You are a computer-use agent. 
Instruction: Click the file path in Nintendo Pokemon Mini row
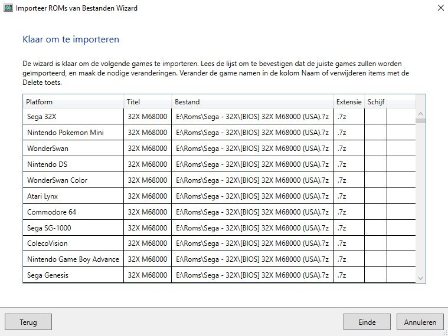(252, 133)
